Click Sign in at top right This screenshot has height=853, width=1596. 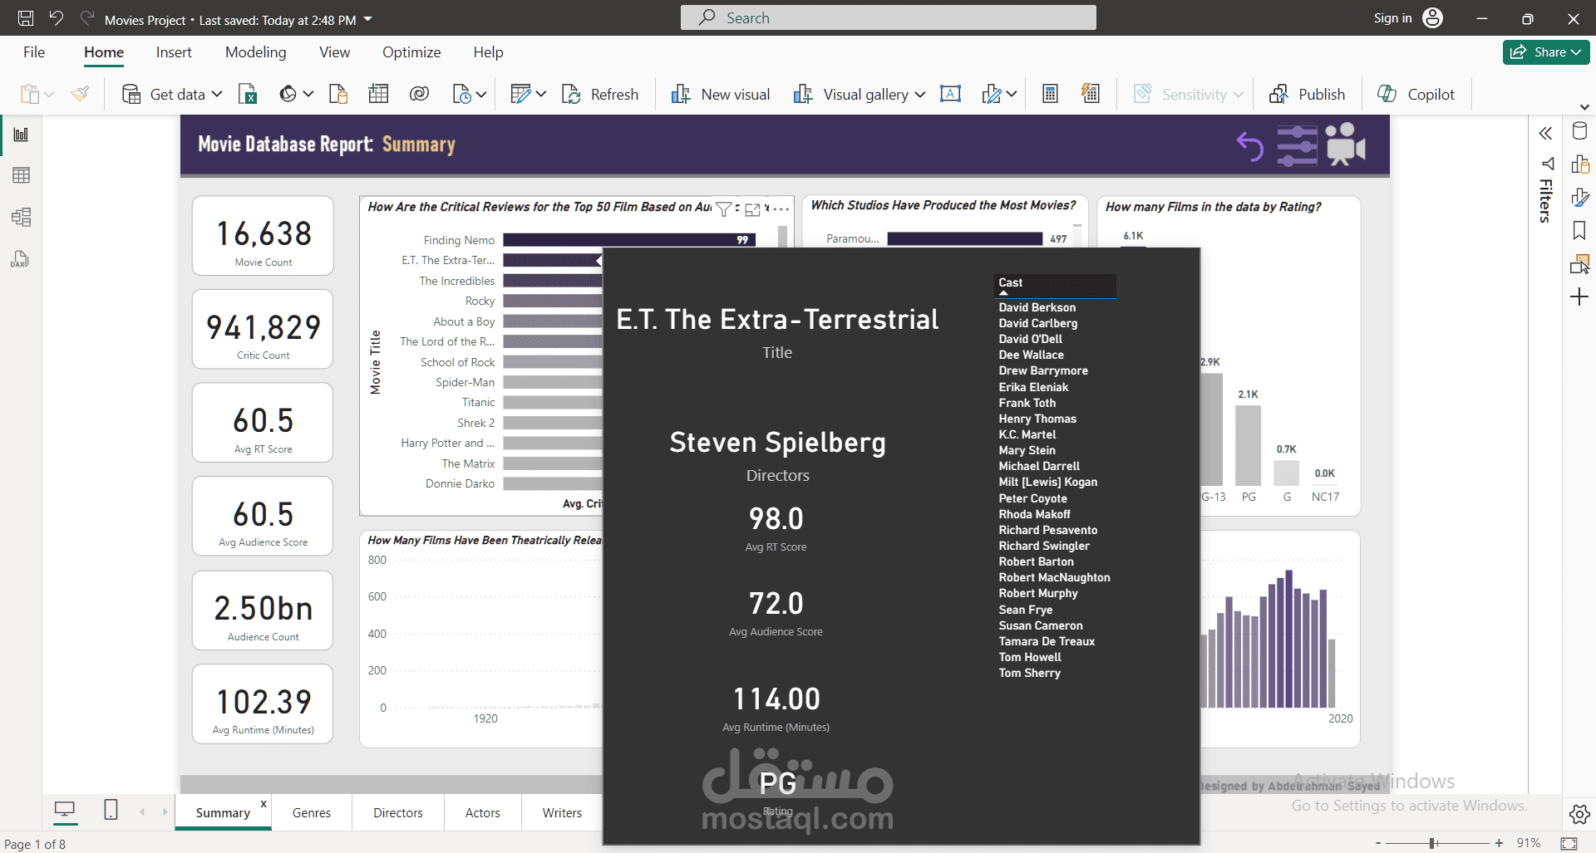[1408, 18]
